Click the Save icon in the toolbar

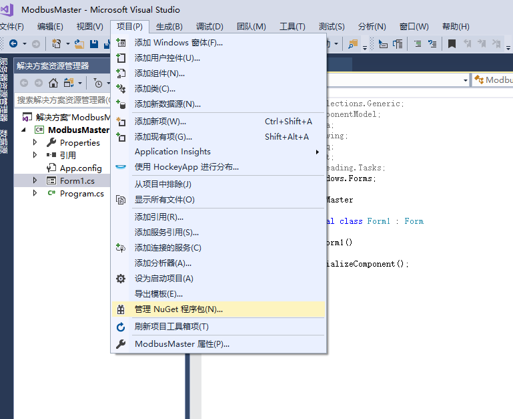[x=94, y=44]
